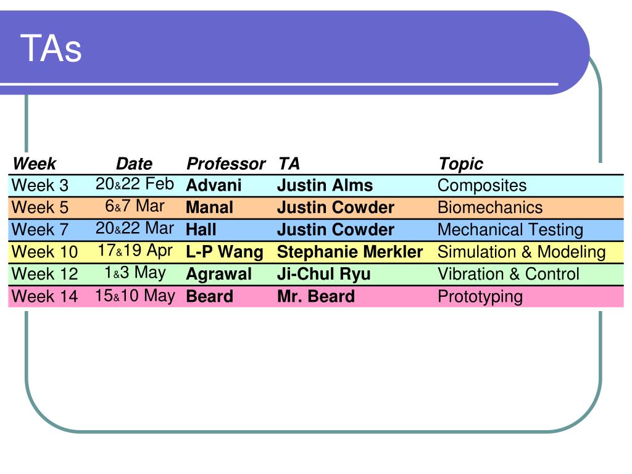Select Vibration & Control topic cell
This screenshot has height=474, width=632.
pyautogui.click(x=509, y=274)
